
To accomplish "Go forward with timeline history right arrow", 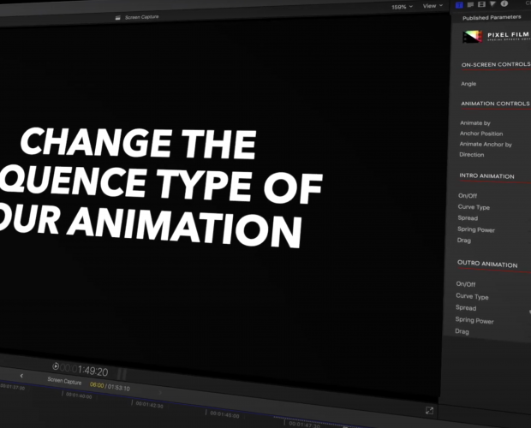I will coord(160,392).
